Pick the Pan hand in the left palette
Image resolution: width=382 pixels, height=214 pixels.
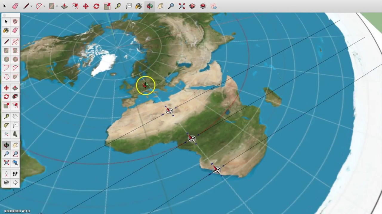point(15,145)
